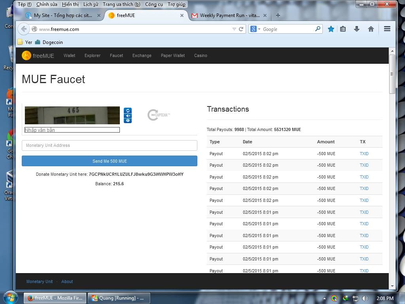This screenshot has height=304, width=405.
Task: Click scrollbar up arrow
Action: coord(392,51)
